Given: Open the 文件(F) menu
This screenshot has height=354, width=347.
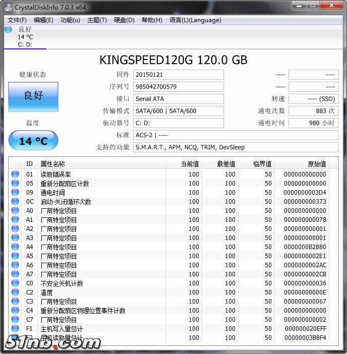Looking at the screenshot, I should point(17,20).
